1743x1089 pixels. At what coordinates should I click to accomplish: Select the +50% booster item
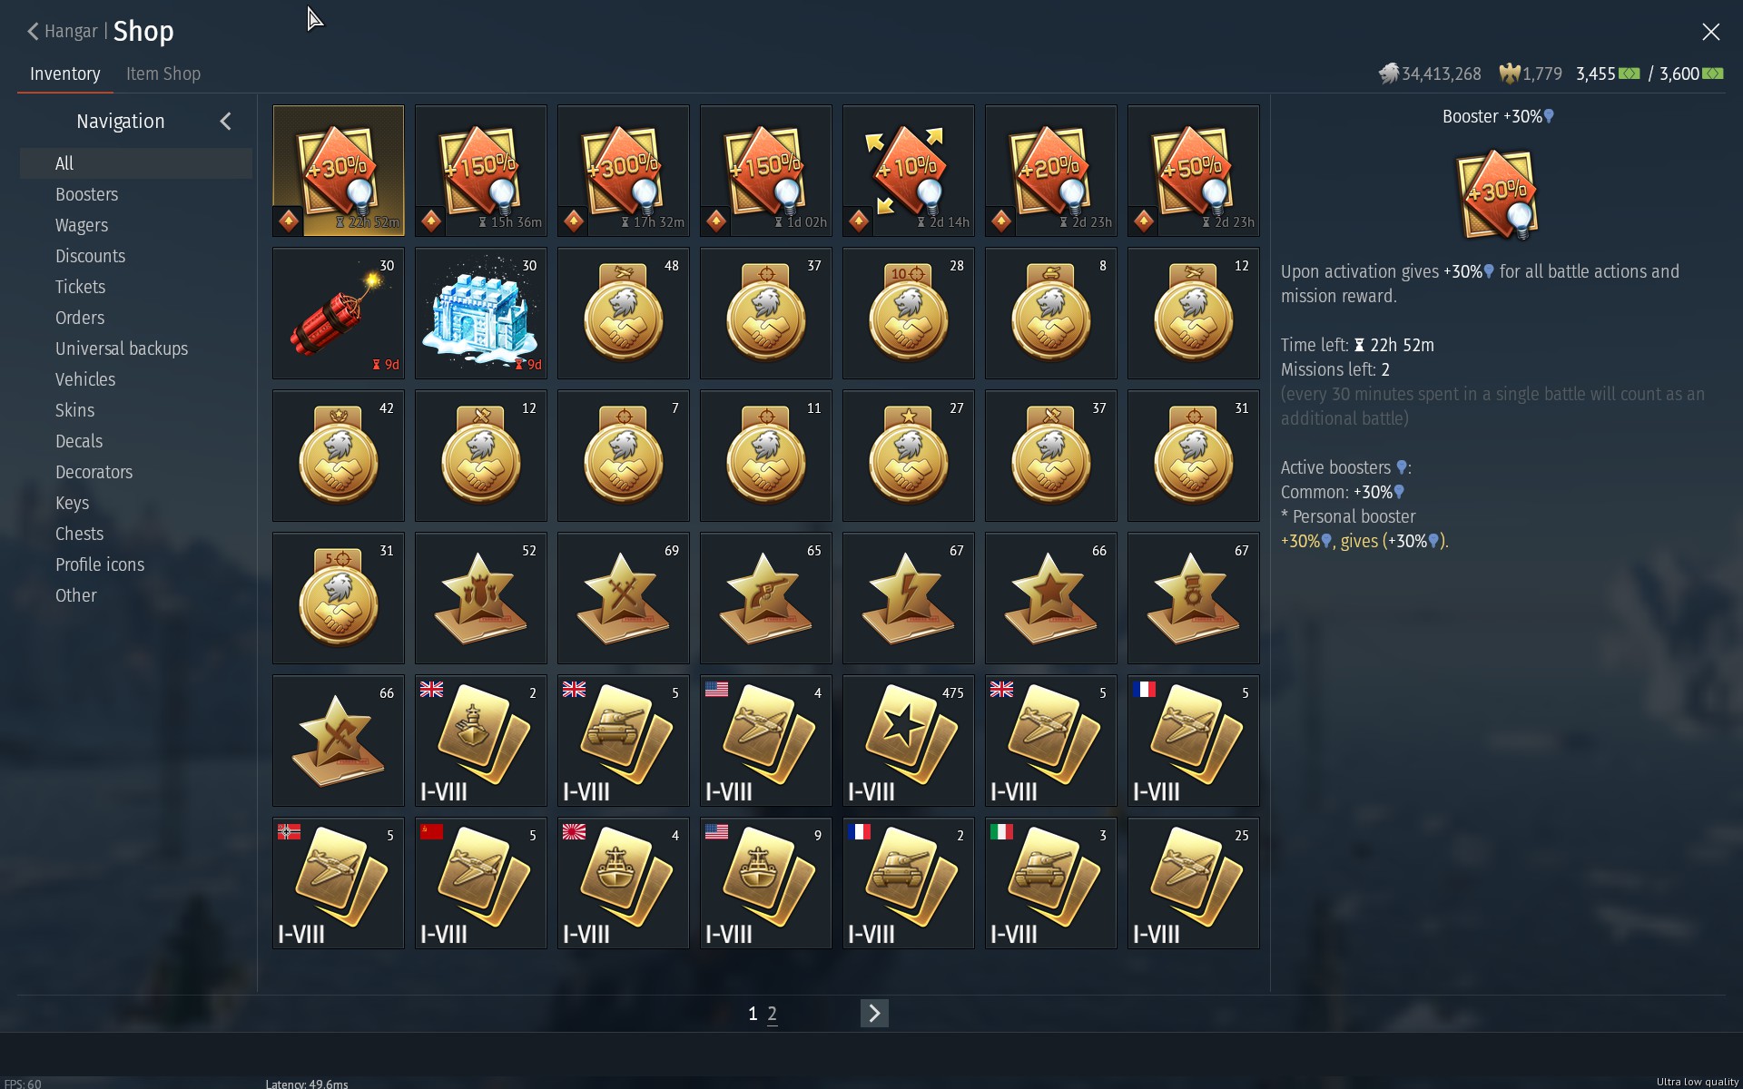(1193, 171)
